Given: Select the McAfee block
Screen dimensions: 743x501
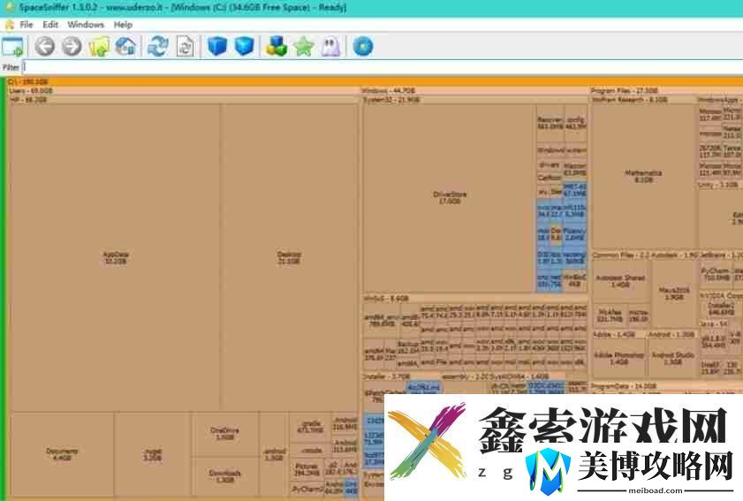Looking at the screenshot, I should pos(610,315).
